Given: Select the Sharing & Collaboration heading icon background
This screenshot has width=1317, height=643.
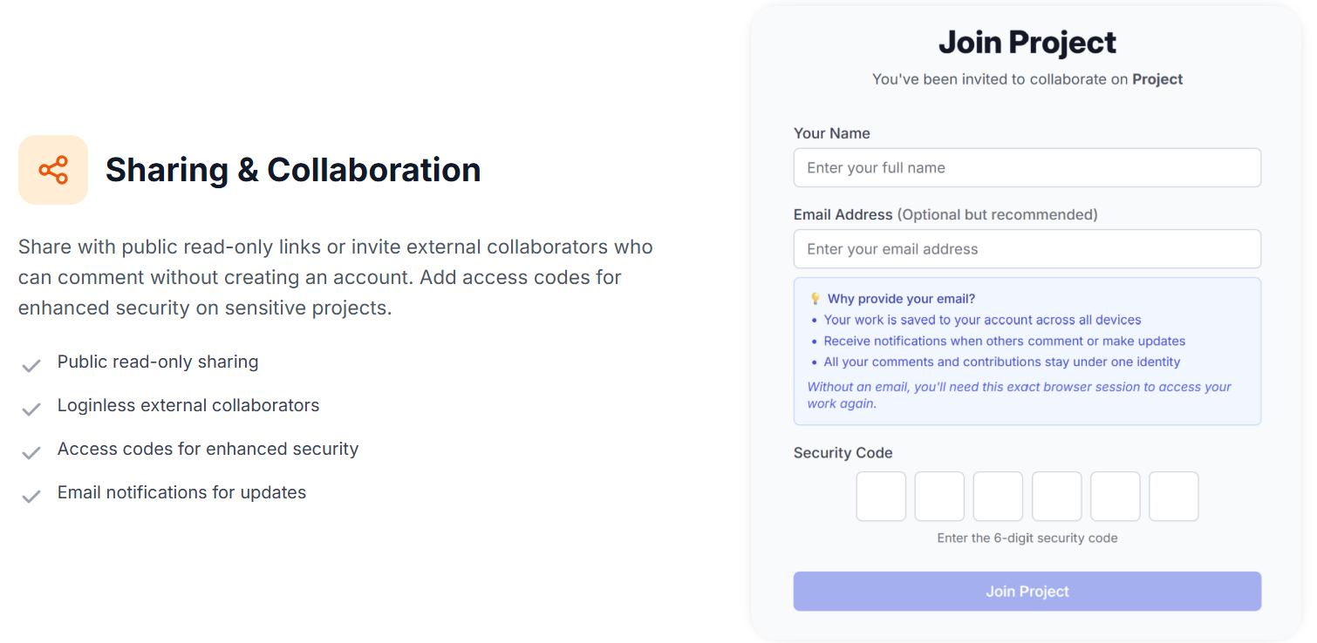Looking at the screenshot, I should 53,170.
